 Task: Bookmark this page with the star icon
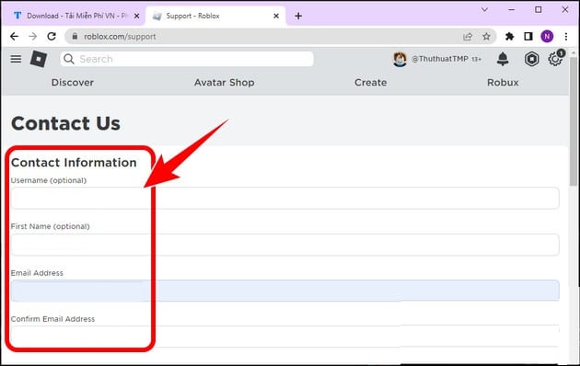tap(486, 36)
